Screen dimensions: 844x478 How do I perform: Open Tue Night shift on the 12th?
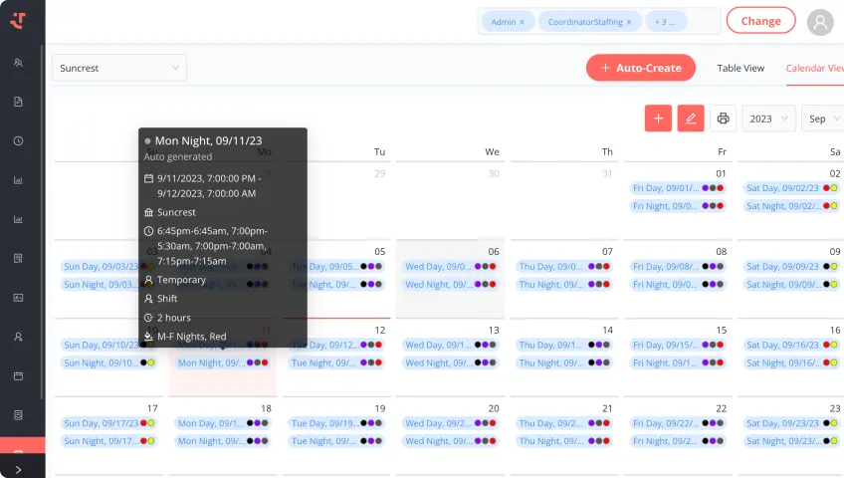pos(336,362)
